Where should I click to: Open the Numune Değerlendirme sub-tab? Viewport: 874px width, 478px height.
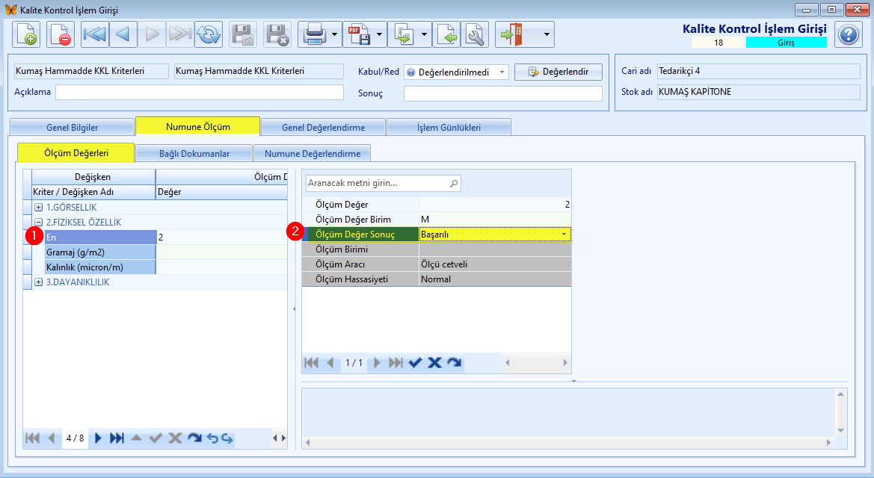(x=313, y=153)
